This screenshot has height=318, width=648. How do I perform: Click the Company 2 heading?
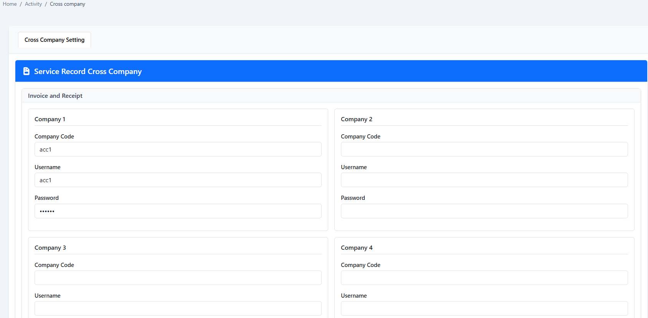click(x=357, y=119)
